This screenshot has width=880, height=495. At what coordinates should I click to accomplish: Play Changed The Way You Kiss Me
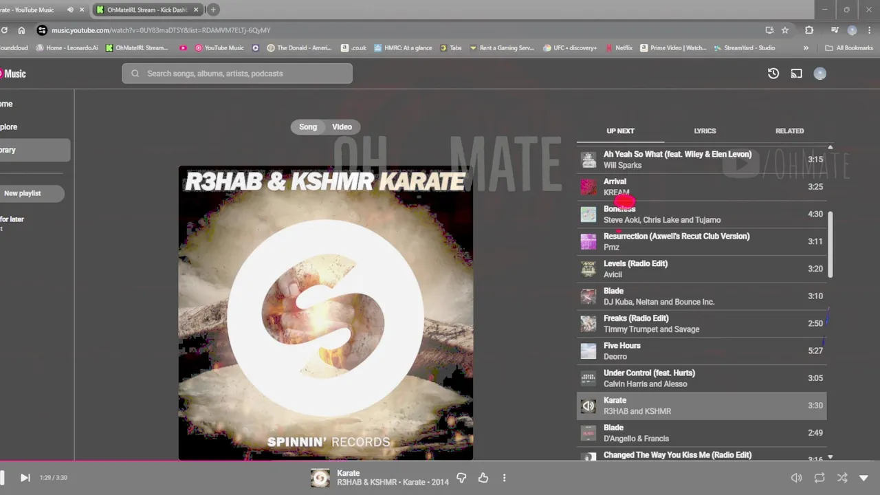(x=701, y=455)
